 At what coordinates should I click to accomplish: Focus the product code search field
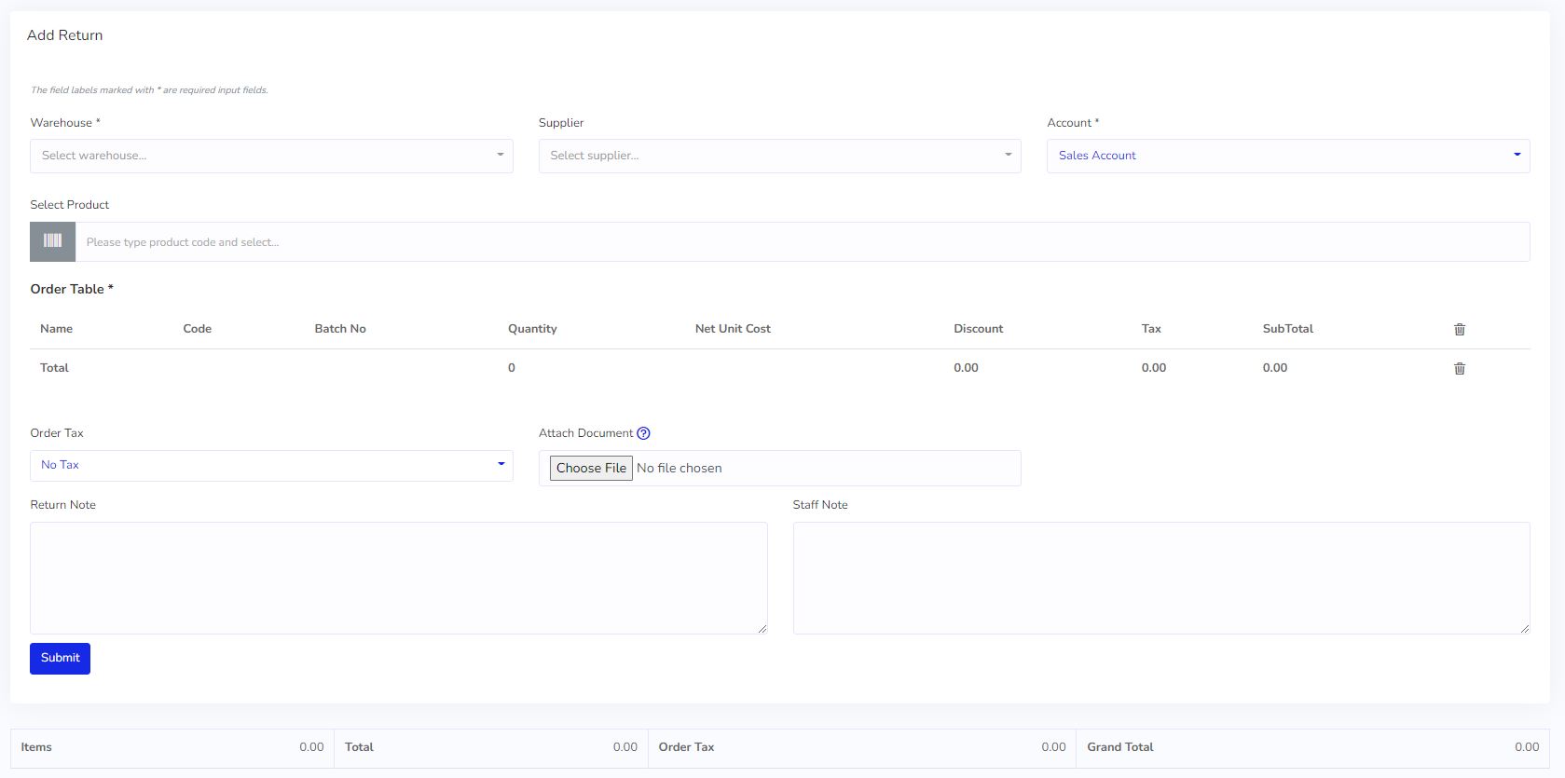(802, 242)
